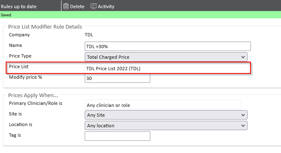Click the Primary Clinician/Role is label
281x153 pixels.
pos(35,103)
